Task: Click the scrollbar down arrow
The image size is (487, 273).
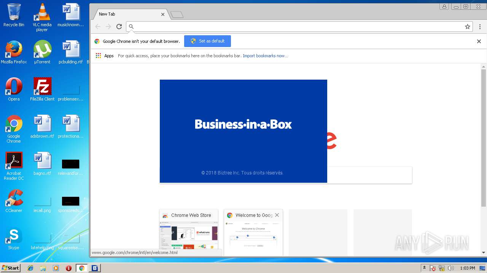Action: point(484,253)
